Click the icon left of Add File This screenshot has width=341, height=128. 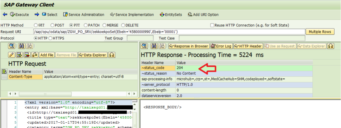pos(35,55)
